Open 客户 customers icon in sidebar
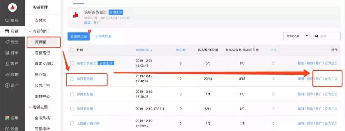Image resolution: width=345 pixels, height=131 pixels. (x=7, y=64)
